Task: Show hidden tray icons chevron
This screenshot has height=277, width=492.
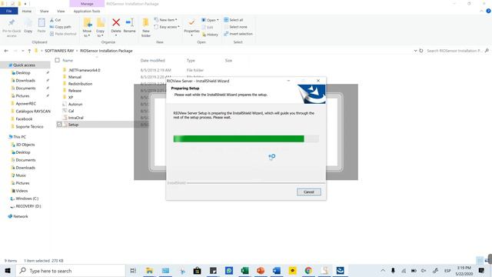Action: click(x=383, y=270)
